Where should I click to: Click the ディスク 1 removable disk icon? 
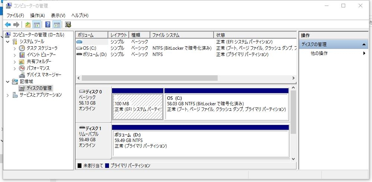pyautogui.click(x=82, y=128)
